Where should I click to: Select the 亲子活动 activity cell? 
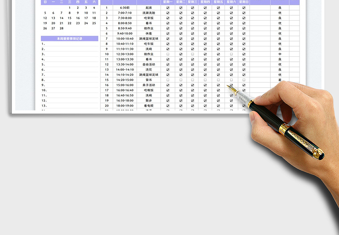click(x=148, y=85)
